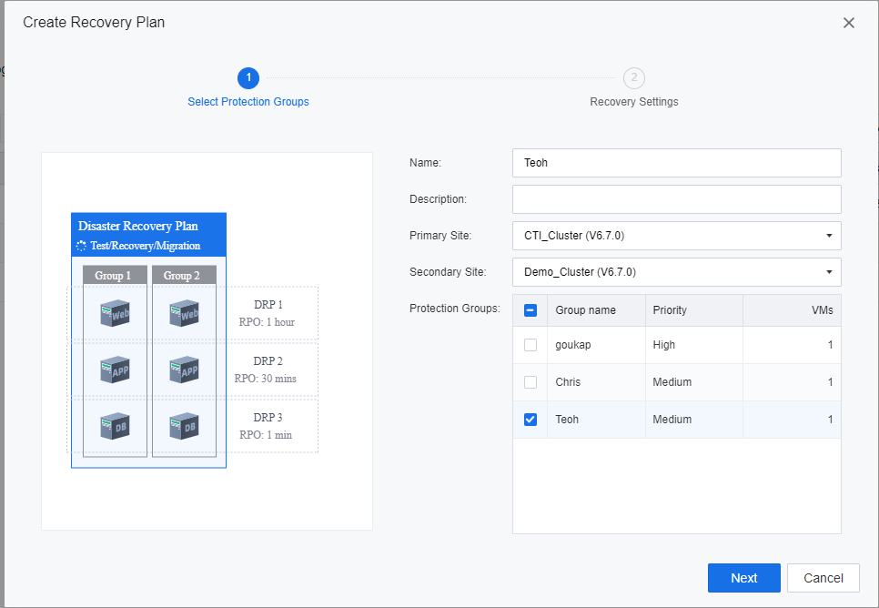Uncheck the Teoh protection group checkbox
This screenshot has width=879, height=608.
coord(530,420)
